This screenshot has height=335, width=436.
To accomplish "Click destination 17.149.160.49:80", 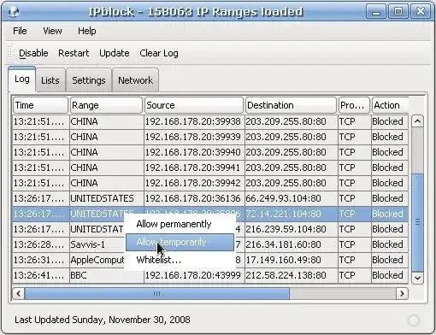I will [x=292, y=260].
